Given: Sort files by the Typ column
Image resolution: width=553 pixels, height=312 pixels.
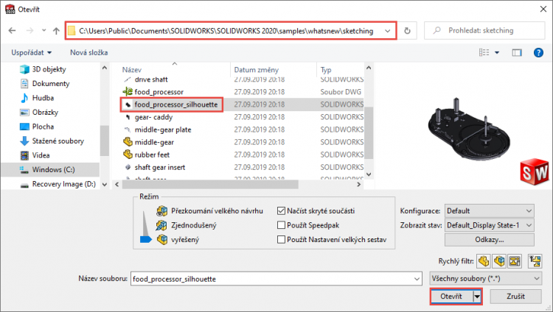Looking at the screenshot, I should pos(326,70).
